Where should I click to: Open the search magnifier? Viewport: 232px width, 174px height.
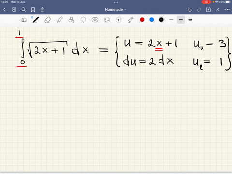click(x=24, y=10)
